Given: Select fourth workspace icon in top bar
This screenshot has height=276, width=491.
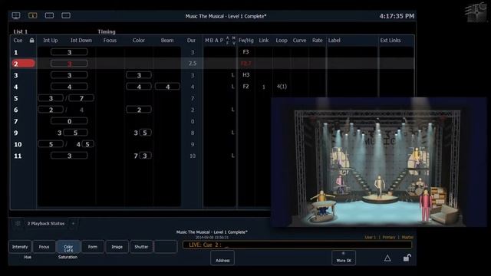Looking at the screenshot, I should pyautogui.click(x=66, y=15).
